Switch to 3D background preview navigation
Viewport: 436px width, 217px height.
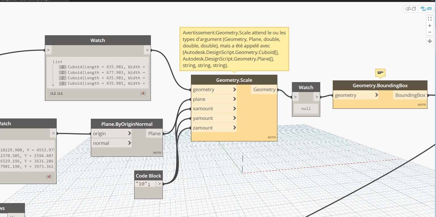pos(411,9)
